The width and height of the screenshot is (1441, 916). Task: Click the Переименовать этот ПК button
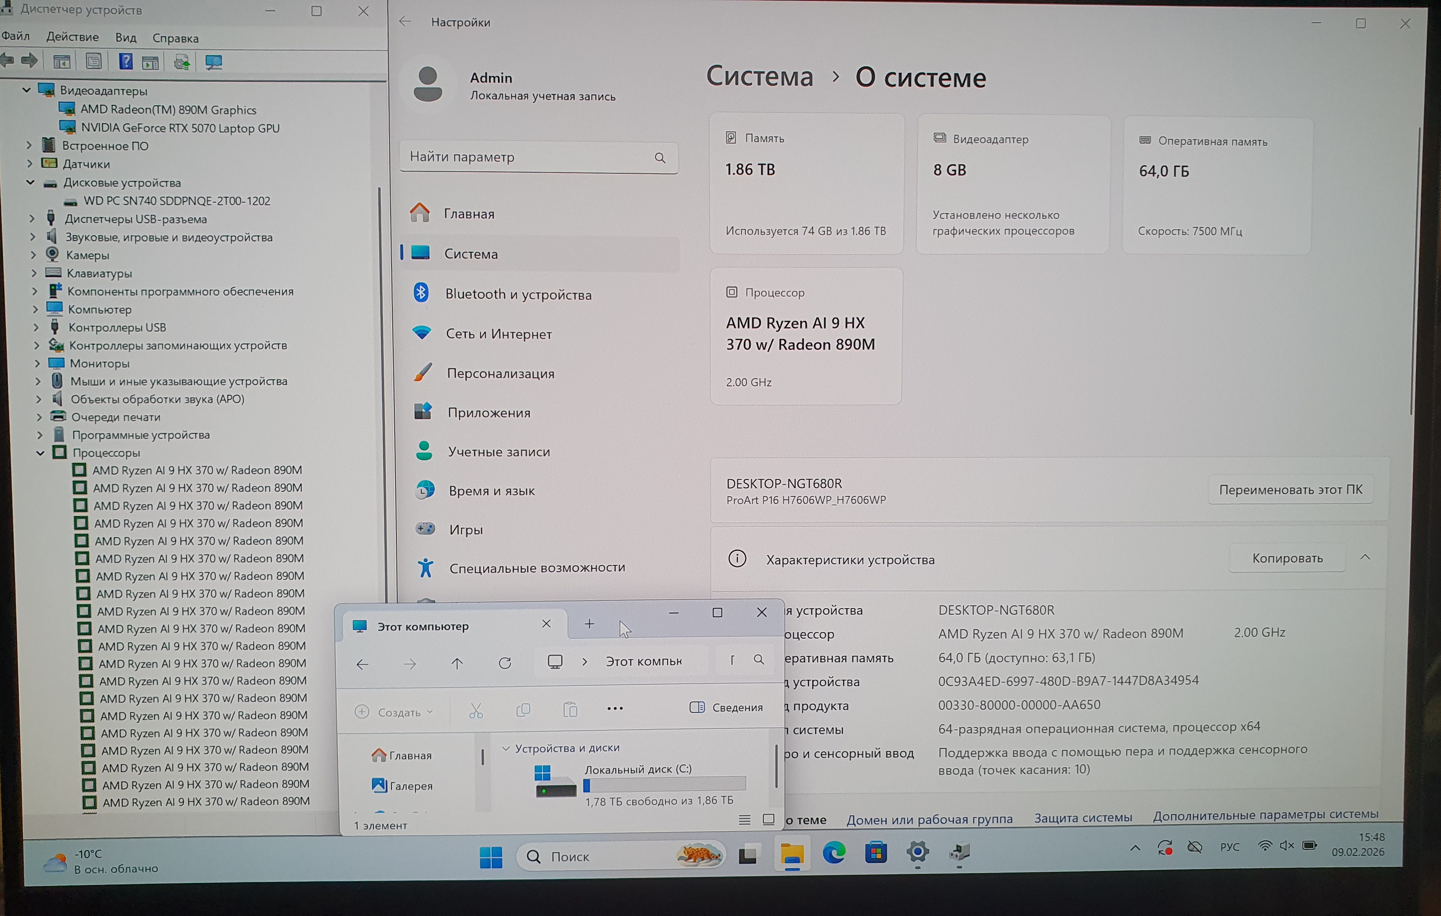coord(1290,490)
